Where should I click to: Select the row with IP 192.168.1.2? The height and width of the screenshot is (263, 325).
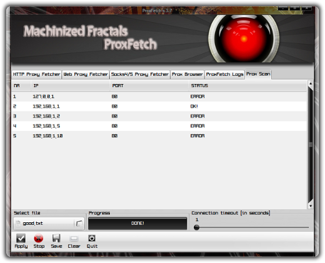tap(159, 116)
